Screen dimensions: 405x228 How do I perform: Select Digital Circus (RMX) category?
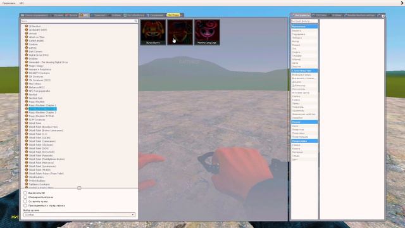[x=39, y=55]
